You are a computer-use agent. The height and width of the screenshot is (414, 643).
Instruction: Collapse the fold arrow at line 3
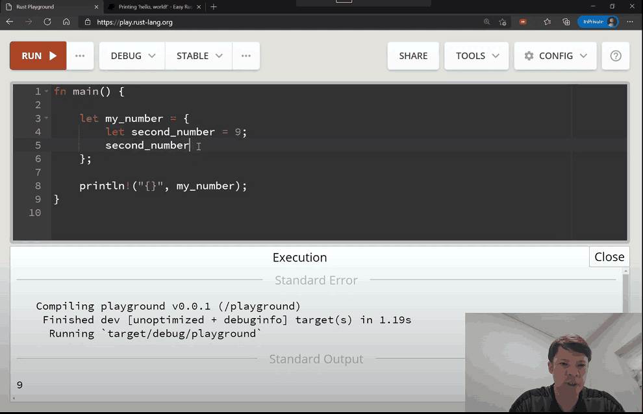tap(47, 119)
